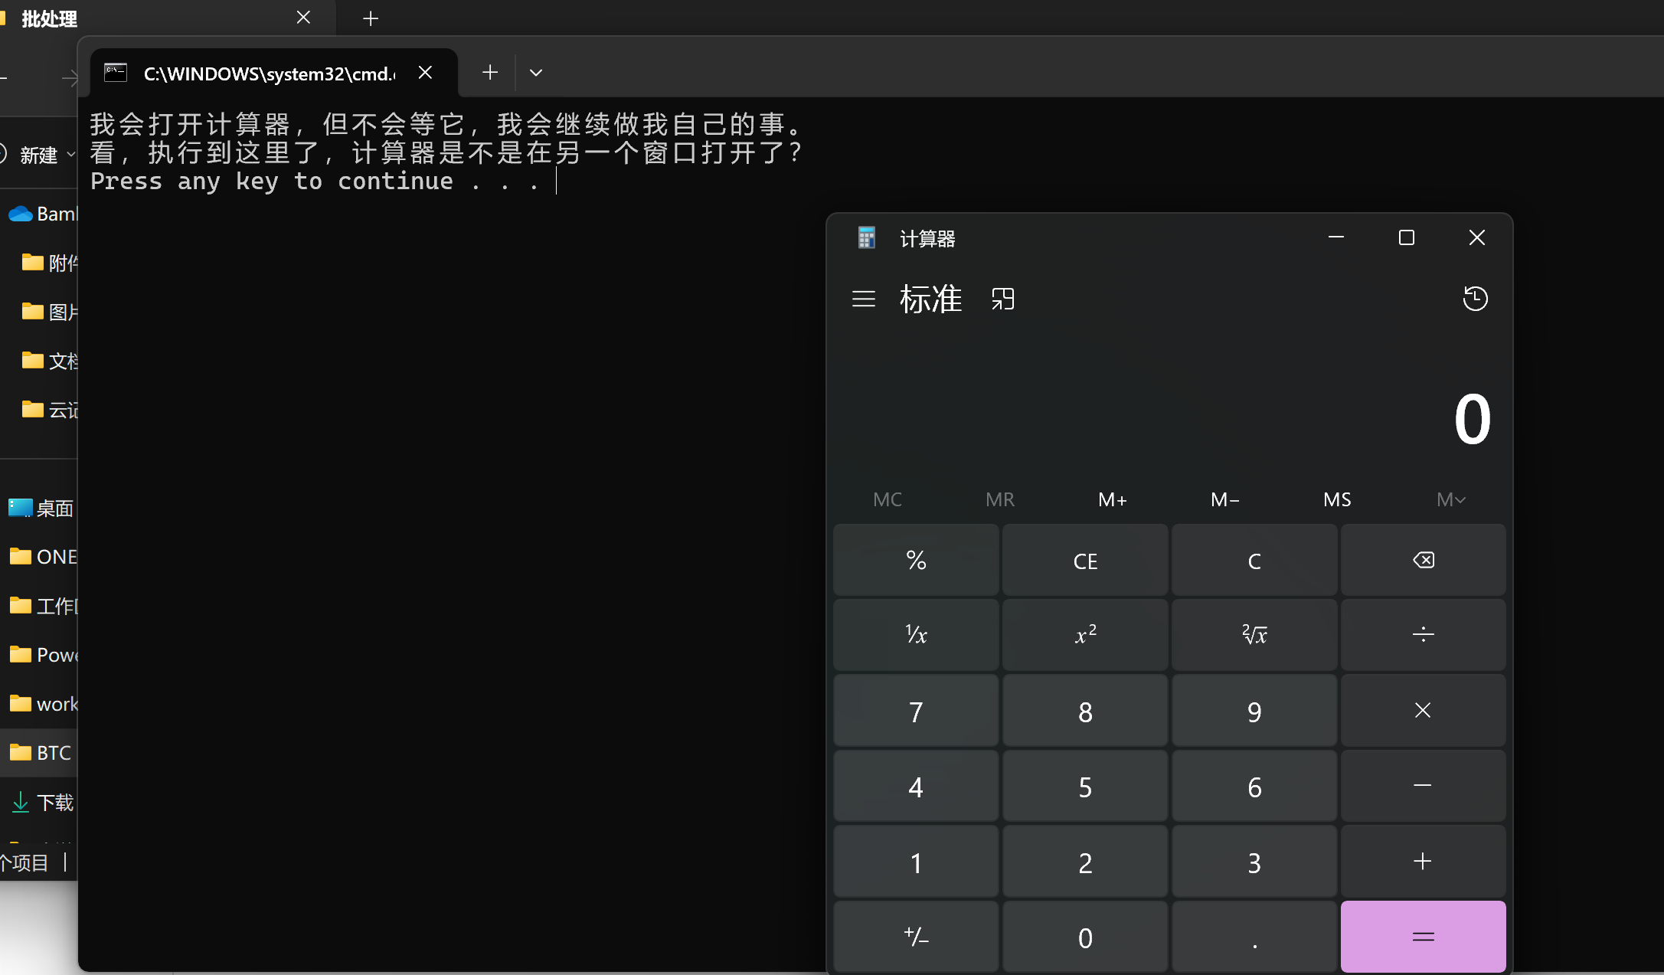Minimize the Calculator window
The height and width of the screenshot is (975, 1664).
[1335, 237]
